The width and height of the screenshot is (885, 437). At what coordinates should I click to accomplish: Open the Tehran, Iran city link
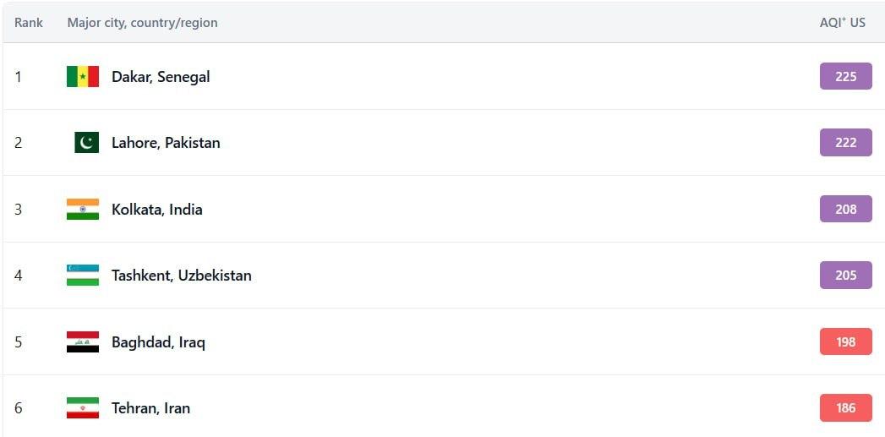tap(150, 408)
